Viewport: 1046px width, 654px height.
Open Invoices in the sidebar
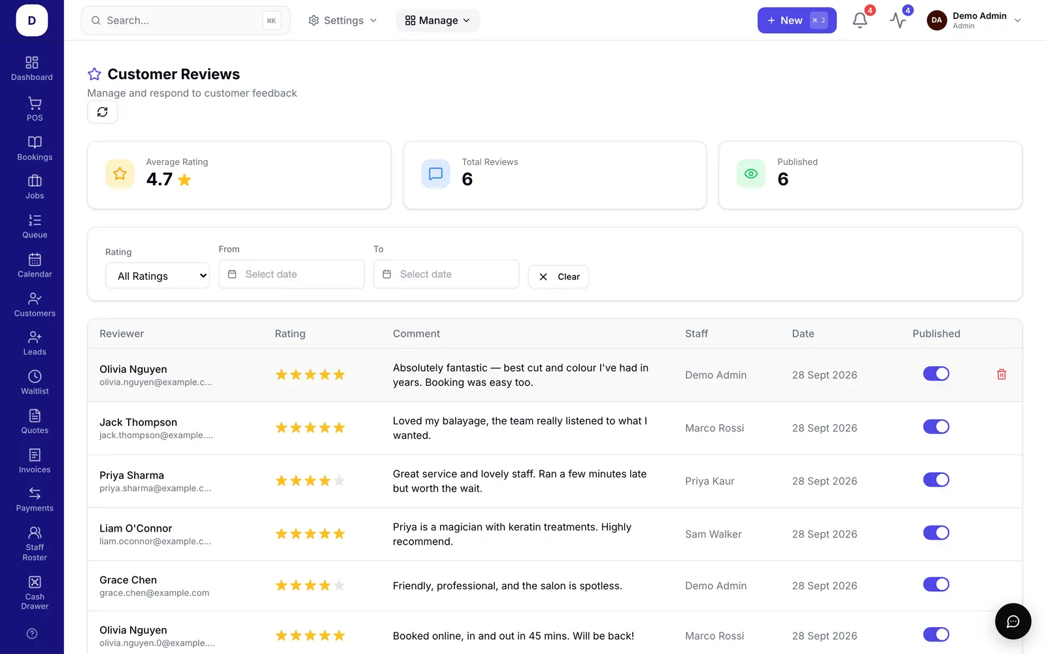[35, 461]
